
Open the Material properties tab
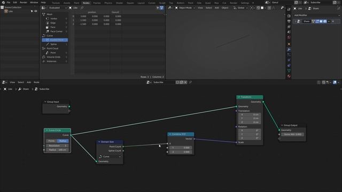pyautogui.click(x=289, y=76)
